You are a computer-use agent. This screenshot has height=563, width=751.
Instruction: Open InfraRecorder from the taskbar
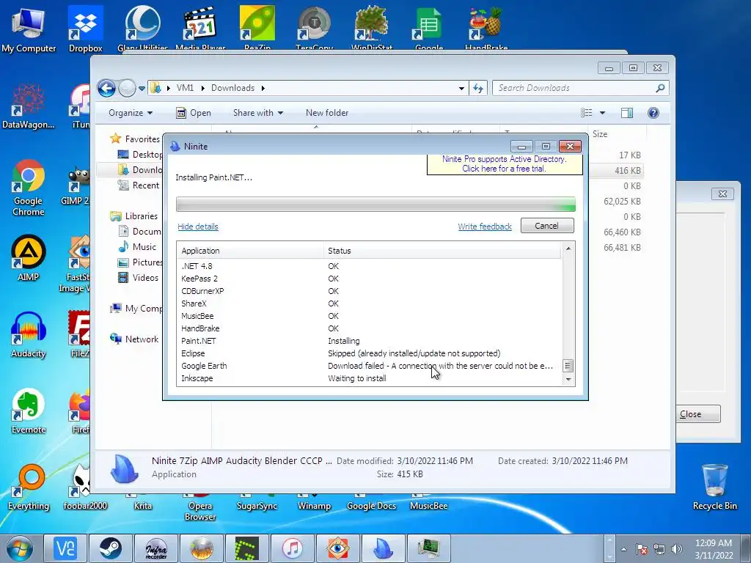pyautogui.click(x=156, y=548)
